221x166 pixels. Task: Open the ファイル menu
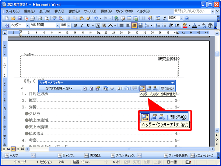click(13, 11)
